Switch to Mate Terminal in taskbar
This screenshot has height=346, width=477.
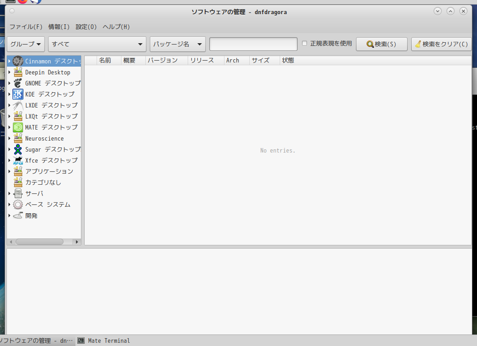tap(103, 340)
